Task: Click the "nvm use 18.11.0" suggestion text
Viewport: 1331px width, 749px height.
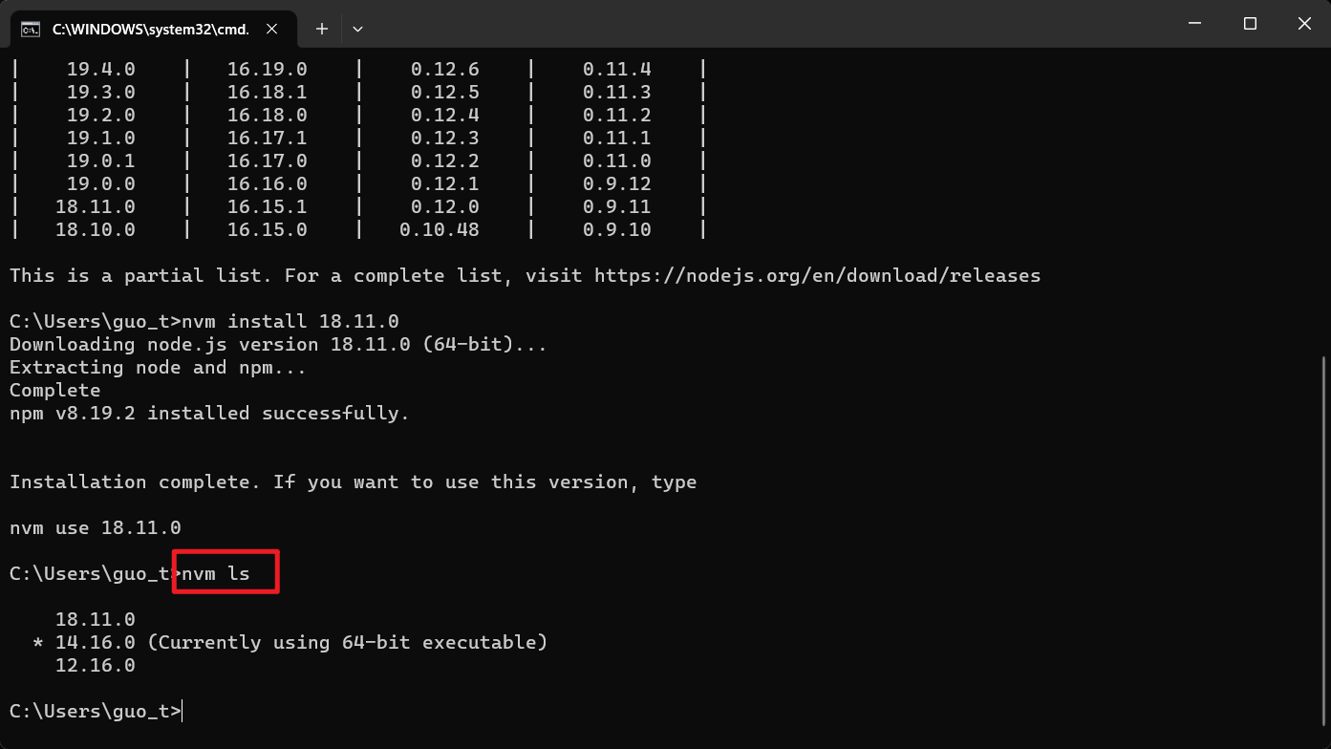Action: tap(96, 528)
